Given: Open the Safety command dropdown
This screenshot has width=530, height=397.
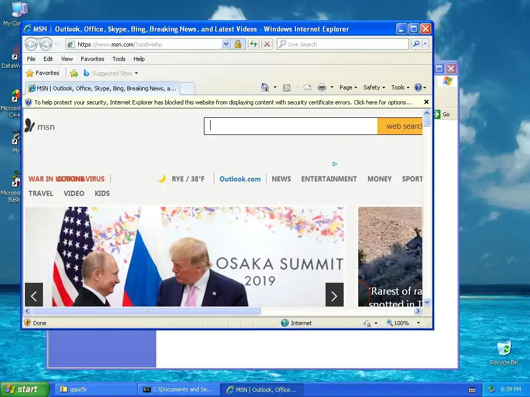Looking at the screenshot, I should (x=374, y=87).
